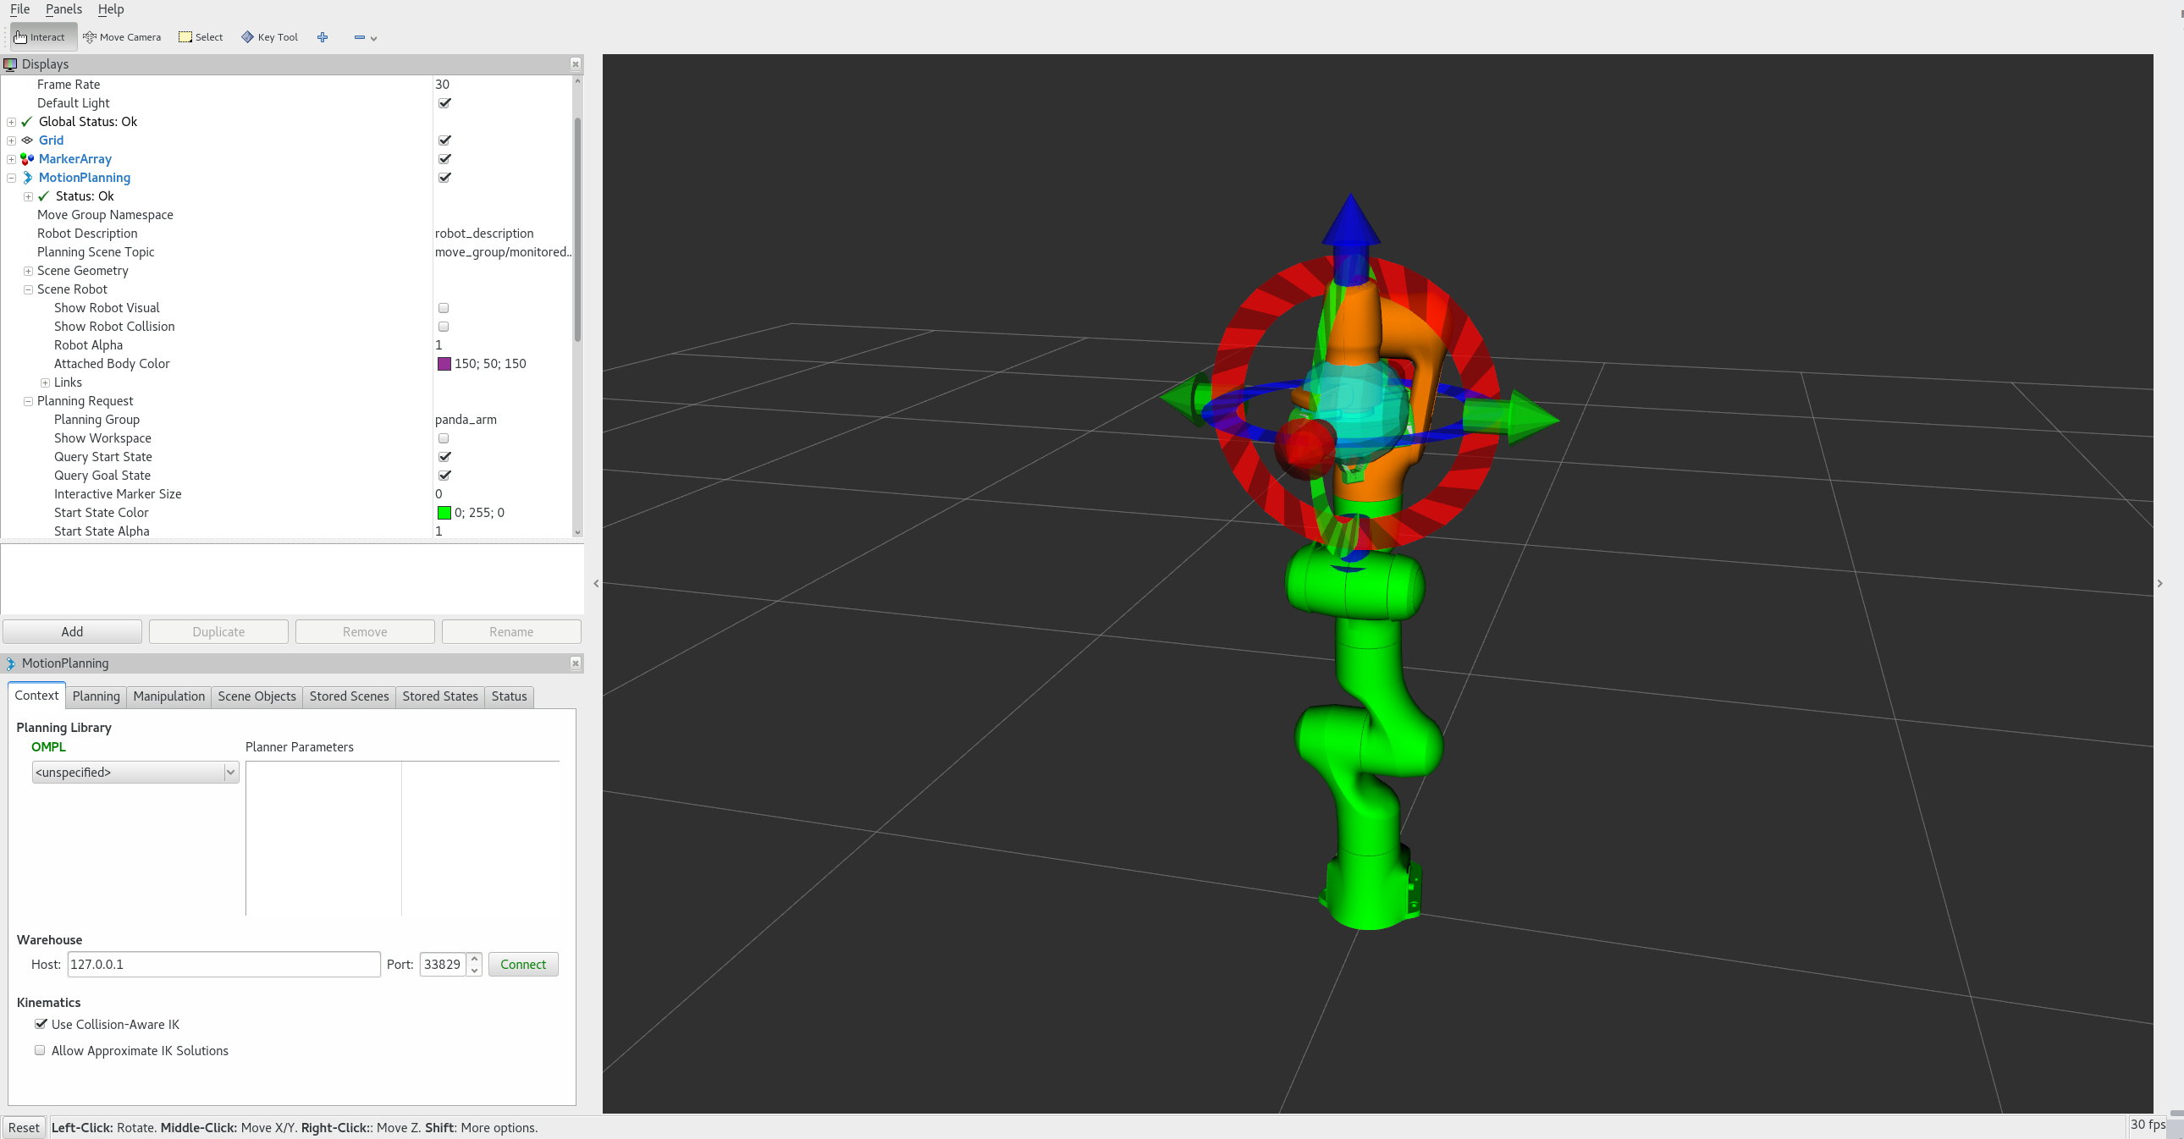Click the minus remove-tool toolbar icon

pos(360,37)
